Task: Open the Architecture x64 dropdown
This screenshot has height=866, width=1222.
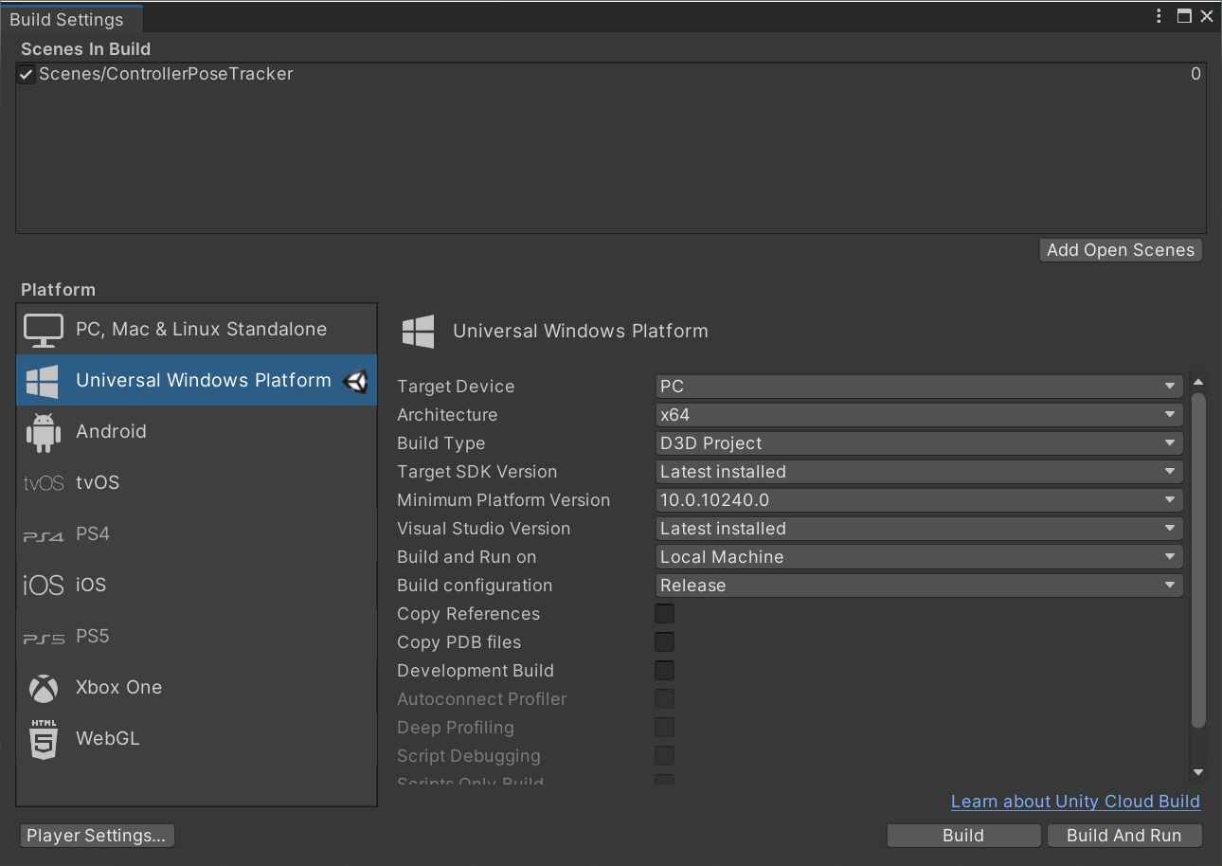Action: click(x=919, y=415)
